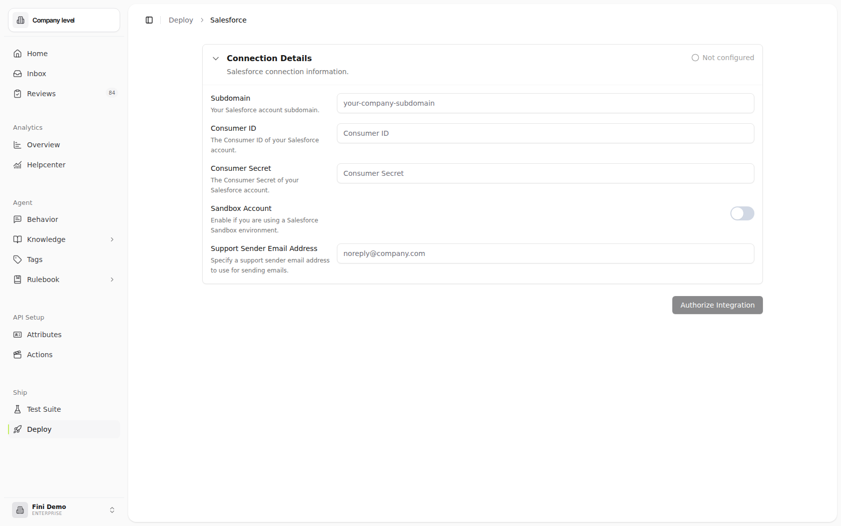Focus the Subdomain input field
This screenshot has height=526, width=841.
[545, 103]
